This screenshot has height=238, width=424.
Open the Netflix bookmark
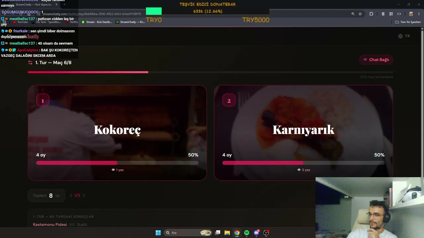pos(72,22)
